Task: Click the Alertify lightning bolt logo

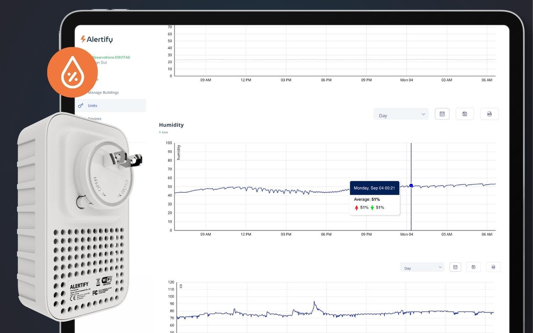Action: 83,39
